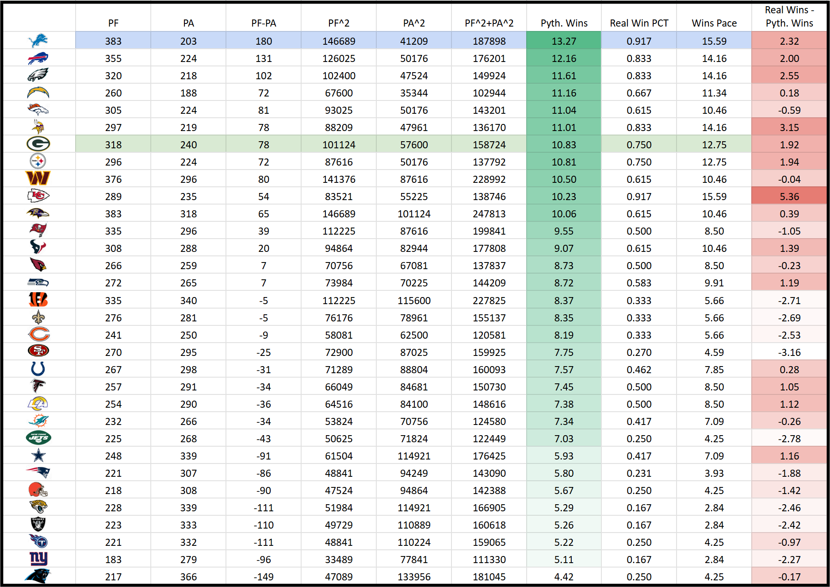The width and height of the screenshot is (830, 587).
Task: Select the Carolina Panthers logo
Action: [38, 576]
